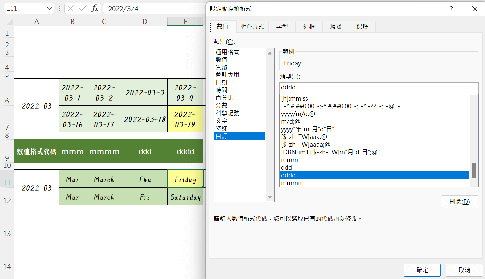Click cell with Saturday
Viewport: 485px width, 279px height.
[x=185, y=197]
